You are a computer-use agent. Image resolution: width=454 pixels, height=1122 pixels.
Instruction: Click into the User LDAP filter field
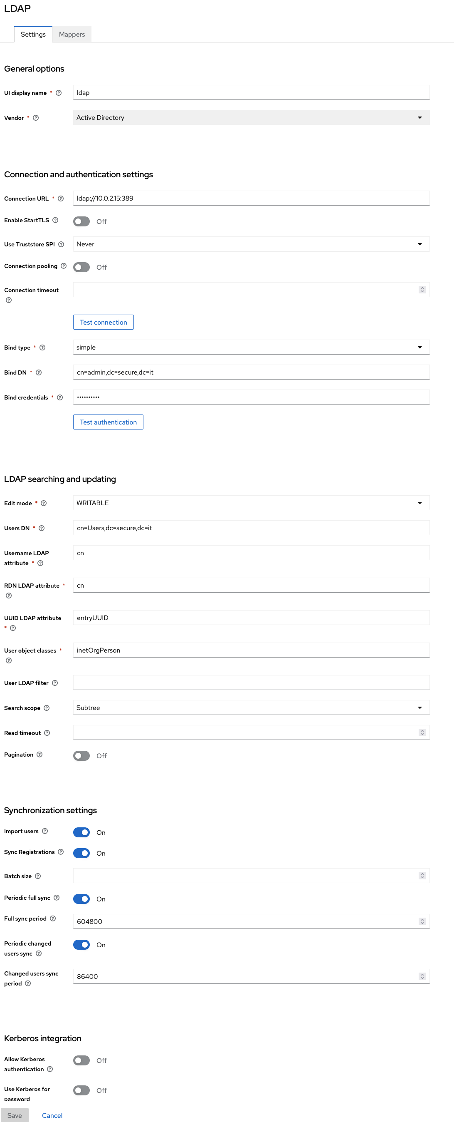pyautogui.click(x=251, y=683)
